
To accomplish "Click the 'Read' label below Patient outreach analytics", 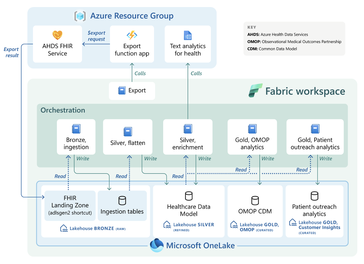I will [x=302, y=170].
